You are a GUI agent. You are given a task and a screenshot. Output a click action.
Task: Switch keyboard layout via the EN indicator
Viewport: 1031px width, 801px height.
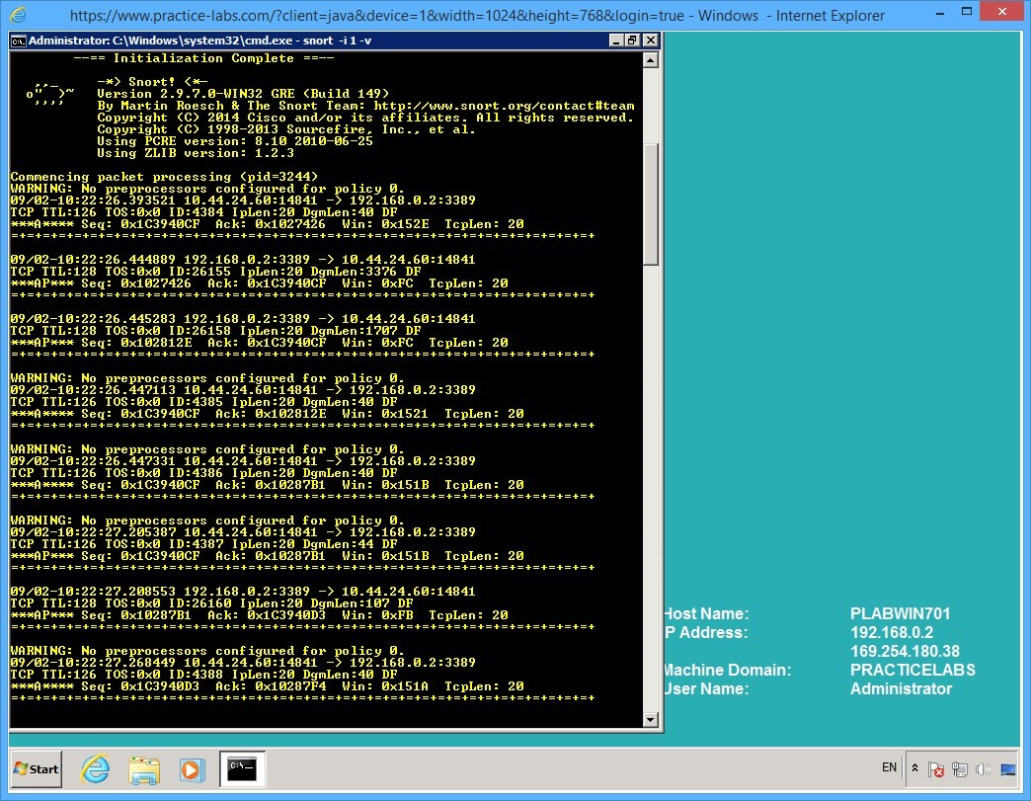[x=888, y=767]
